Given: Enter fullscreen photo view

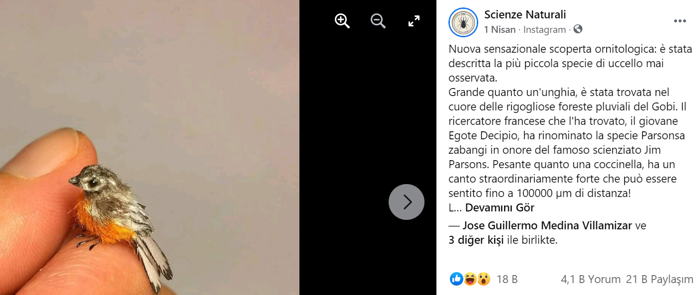Looking at the screenshot, I should coord(414,21).
